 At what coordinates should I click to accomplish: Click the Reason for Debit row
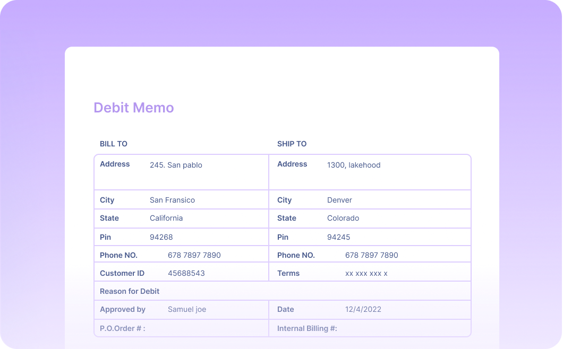coord(130,291)
